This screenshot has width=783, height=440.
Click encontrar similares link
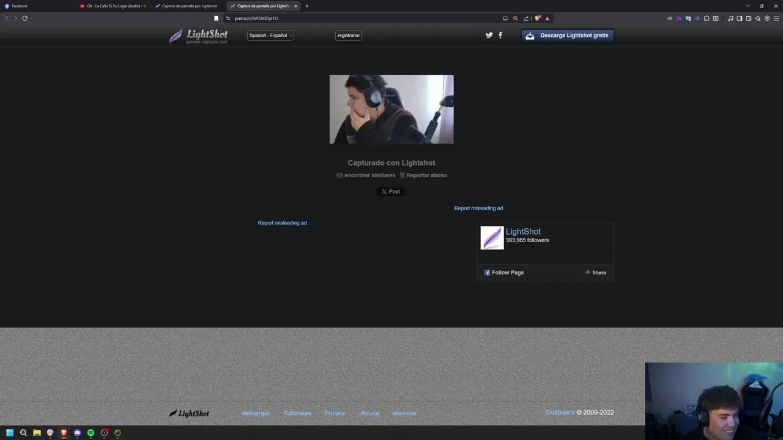pyautogui.click(x=366, y=175)
